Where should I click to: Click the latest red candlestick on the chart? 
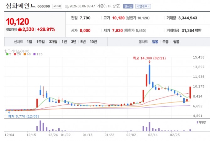click(x=190, y=93)
